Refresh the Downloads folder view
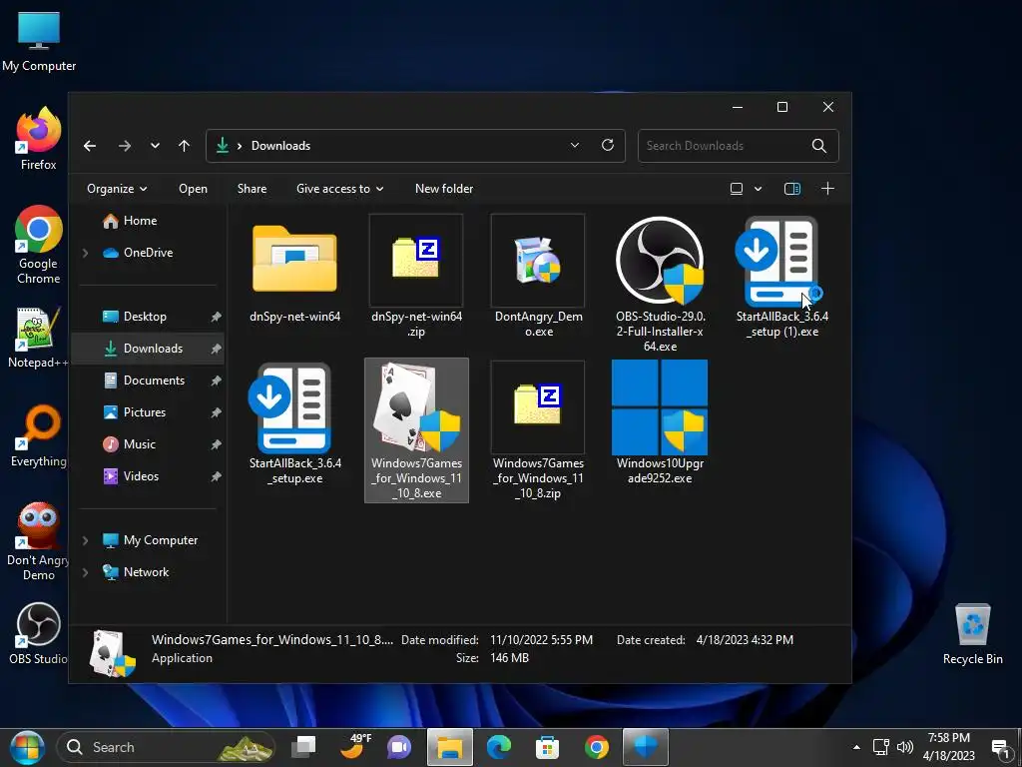 tap(608, 146)
